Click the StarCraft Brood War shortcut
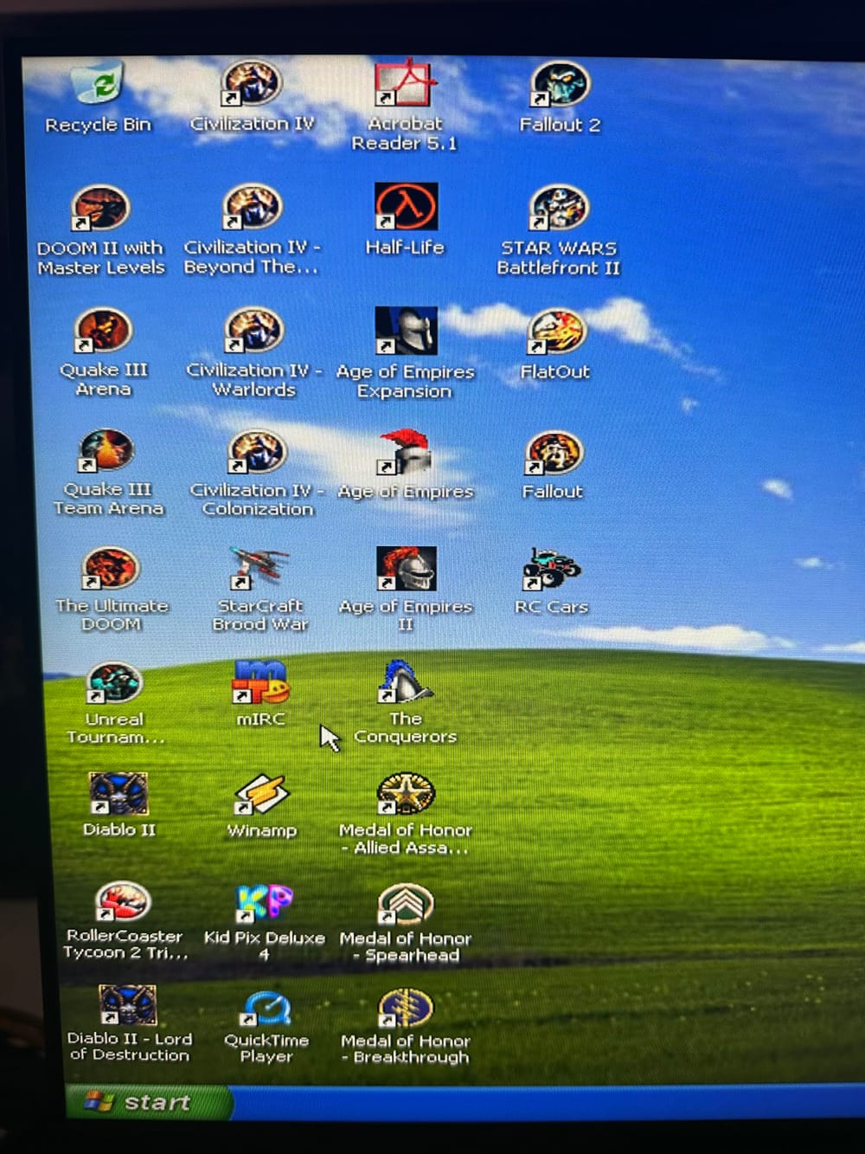 tap(259, 570)
